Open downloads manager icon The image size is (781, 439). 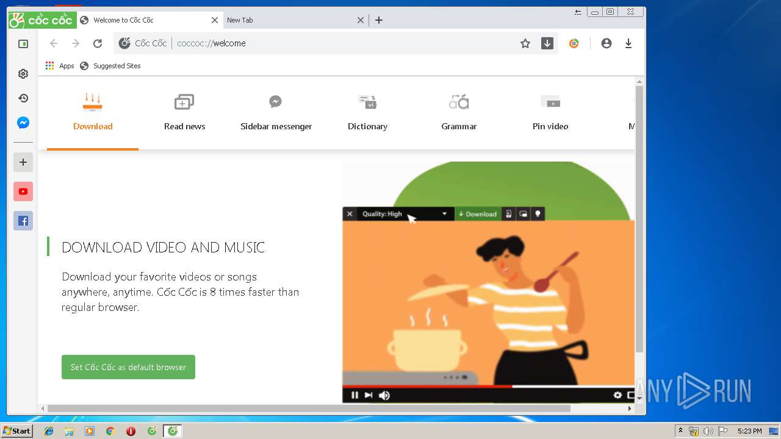click(x=628, y=43)
